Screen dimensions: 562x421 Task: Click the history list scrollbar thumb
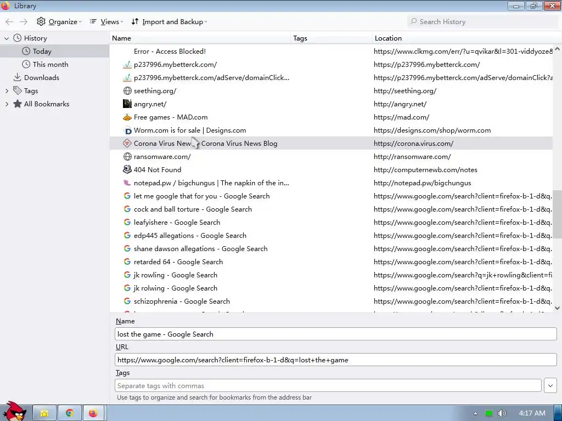point(558,214)
